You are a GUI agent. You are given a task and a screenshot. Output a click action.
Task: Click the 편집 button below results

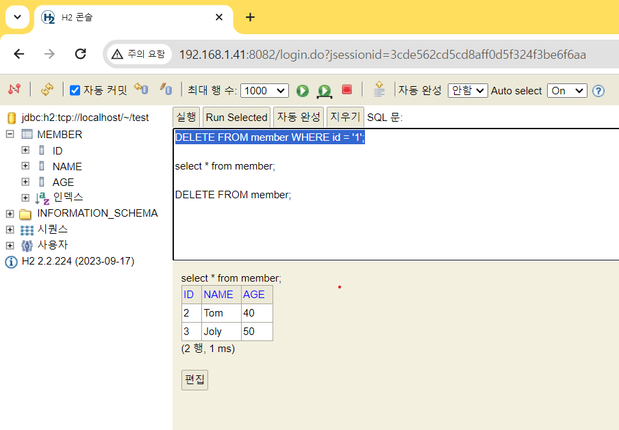[x=194, y=379]
